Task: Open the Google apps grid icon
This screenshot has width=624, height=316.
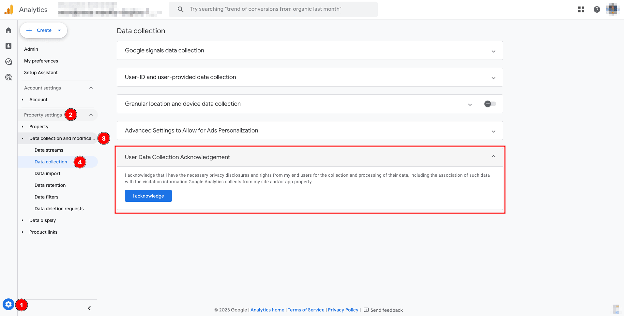Action: point(581,9)
